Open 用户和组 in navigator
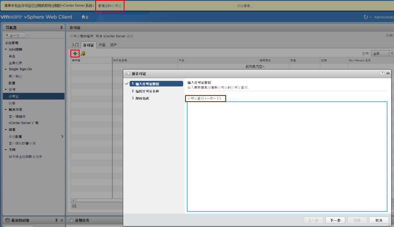The height and width of the screenshot is (227, 394). pyautogui.click(x=15, y=76)
